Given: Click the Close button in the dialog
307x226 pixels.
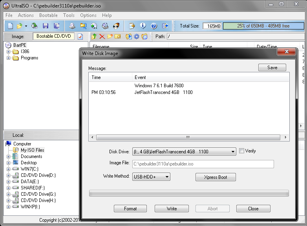Looking at the screenshot, I should (253, 209).
